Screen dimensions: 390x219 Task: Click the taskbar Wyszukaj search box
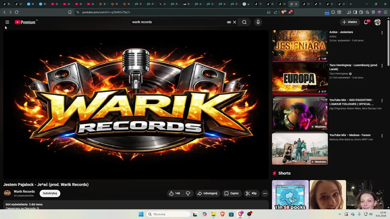[x=168, y=214]
